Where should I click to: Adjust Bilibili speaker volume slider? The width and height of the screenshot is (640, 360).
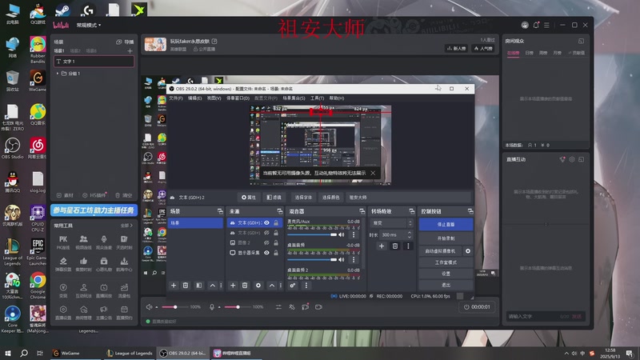pyautogui.click(x=174, y=307)
